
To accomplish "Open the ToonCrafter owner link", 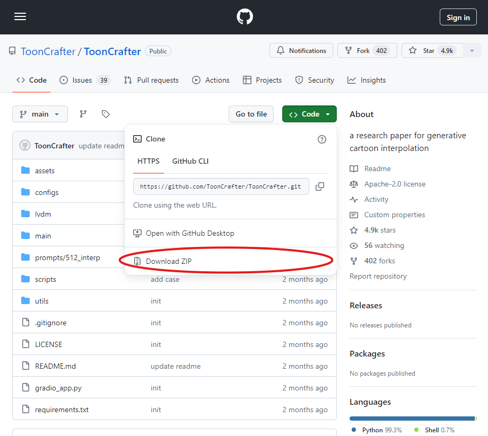I will pos(48,51).
